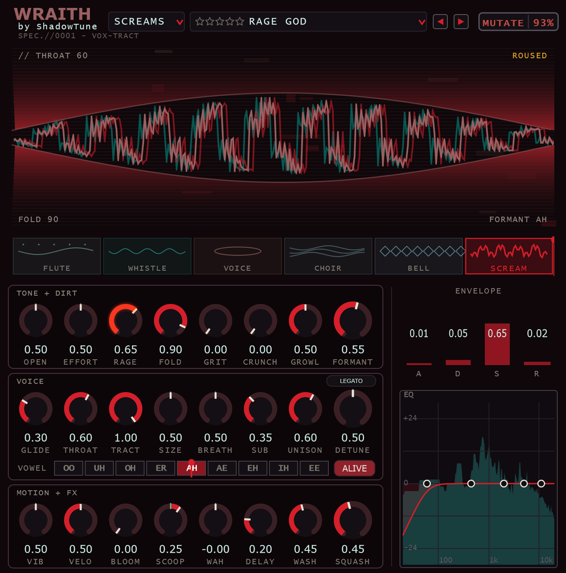The width and height of the screenshot is (566, 573).
Task: Open the RAGE GOD preset dropdown
Action: (308, 22)
